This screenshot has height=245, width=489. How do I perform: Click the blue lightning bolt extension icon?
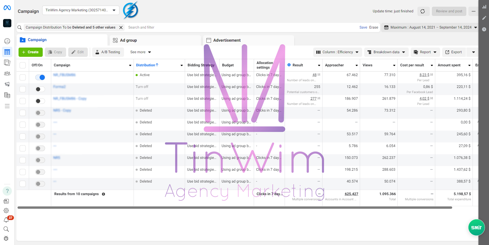130,10
